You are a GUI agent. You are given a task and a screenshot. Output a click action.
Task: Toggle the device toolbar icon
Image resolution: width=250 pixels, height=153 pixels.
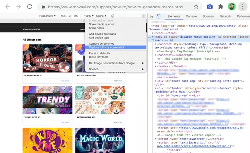[158, 16]
